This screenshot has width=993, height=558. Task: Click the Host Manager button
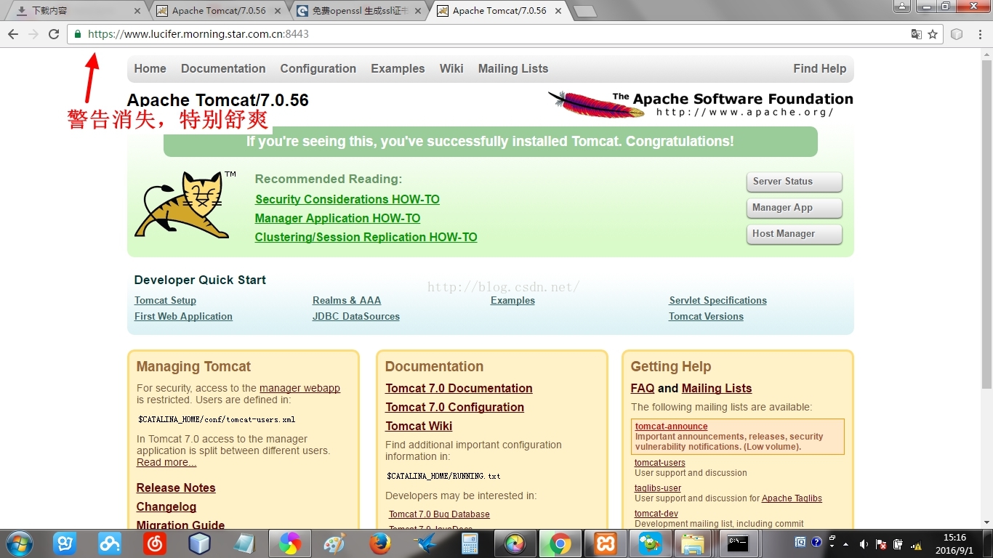pyautogui.click(x=794, y=234)
